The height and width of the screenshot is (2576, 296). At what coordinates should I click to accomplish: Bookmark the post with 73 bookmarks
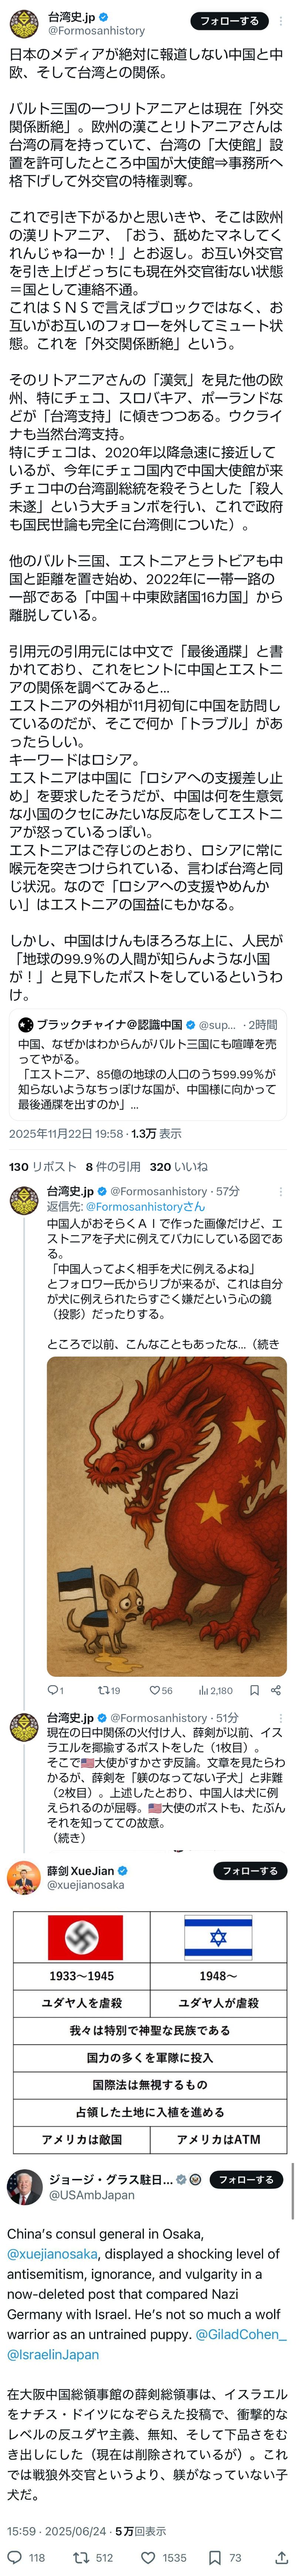[x=226, y=2557]
